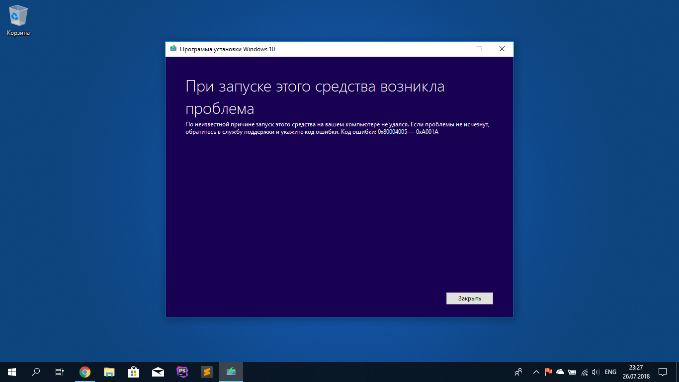Open the Windows Start menu
The image size is (679, 382).
12,372
